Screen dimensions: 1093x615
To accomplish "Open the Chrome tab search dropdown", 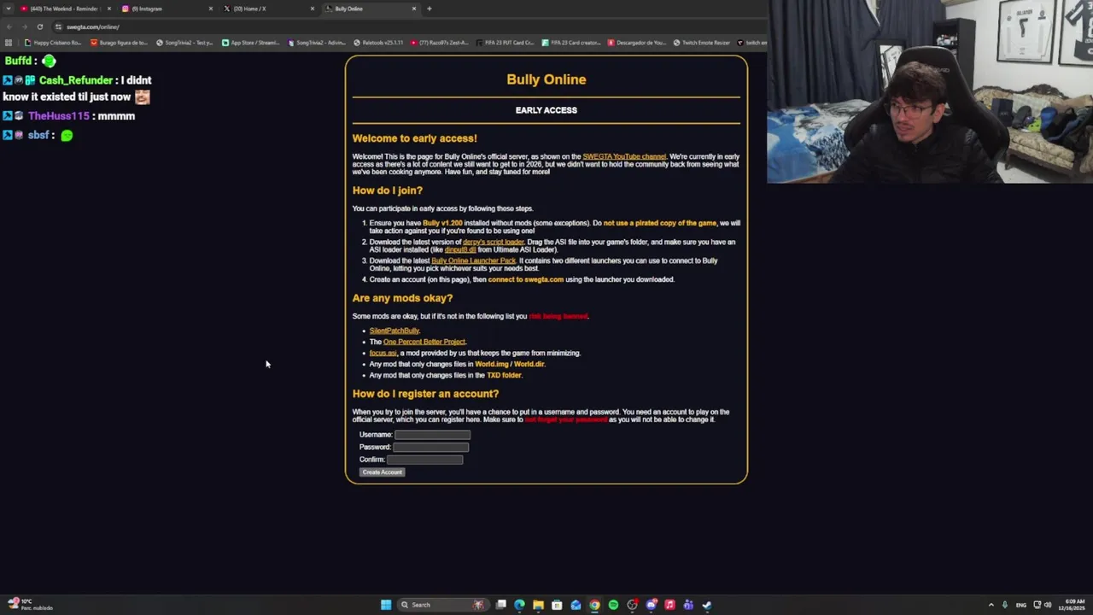I will click(9, 9).
